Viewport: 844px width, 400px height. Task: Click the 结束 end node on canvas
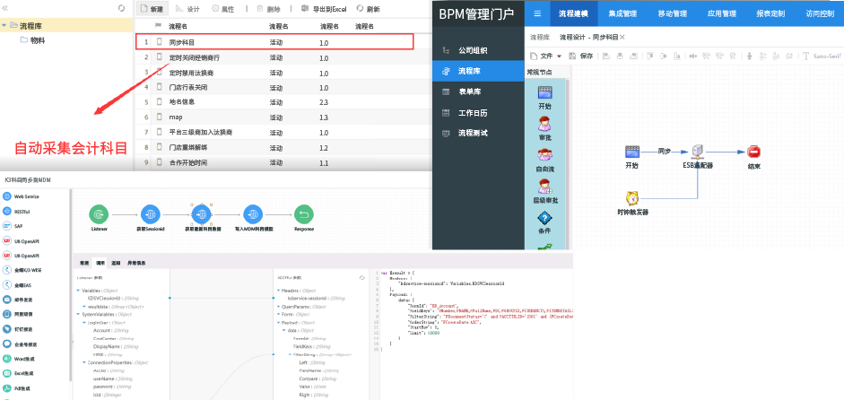pos(753,152)
